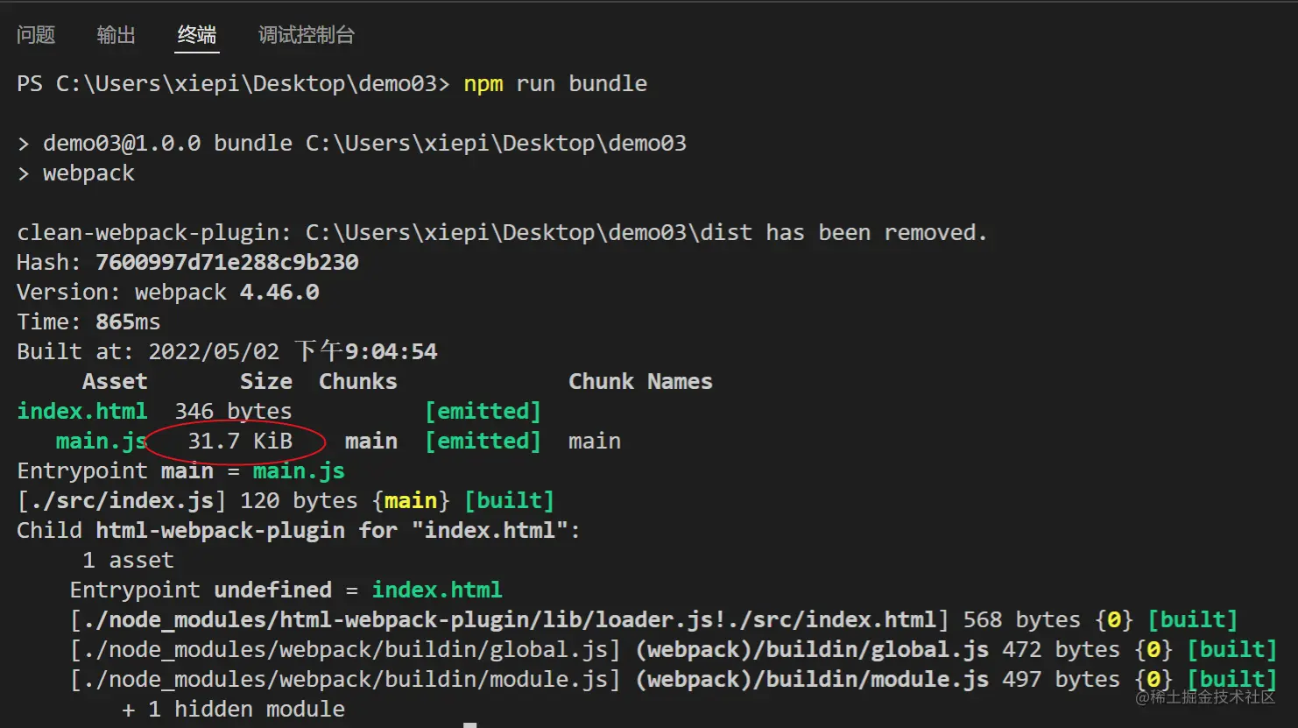Click the 'Chunk Names' column header

(x=640, y=382)
